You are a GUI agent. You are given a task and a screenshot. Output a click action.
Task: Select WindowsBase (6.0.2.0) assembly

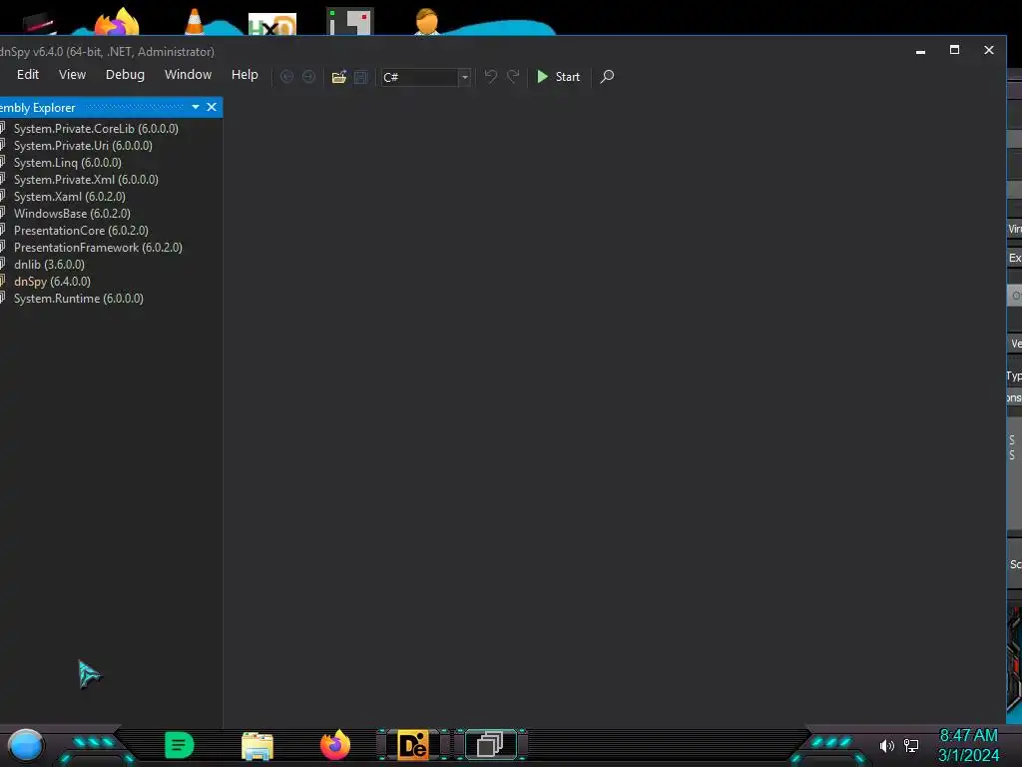[x=72, y=214]
